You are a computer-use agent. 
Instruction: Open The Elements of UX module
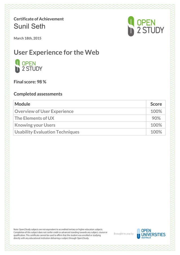coord(34,118)
